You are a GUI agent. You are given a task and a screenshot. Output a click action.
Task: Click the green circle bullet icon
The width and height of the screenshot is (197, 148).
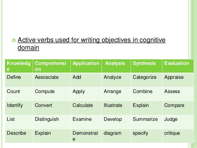14,40
